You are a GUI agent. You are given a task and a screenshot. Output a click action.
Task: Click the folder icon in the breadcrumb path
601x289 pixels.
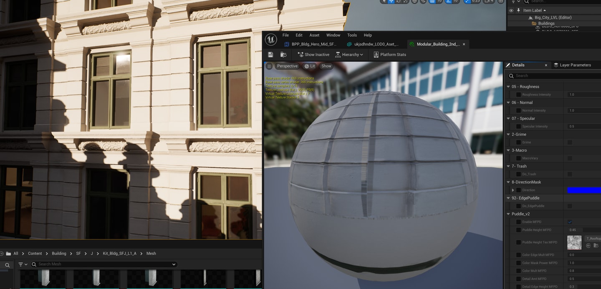point(8,254)
